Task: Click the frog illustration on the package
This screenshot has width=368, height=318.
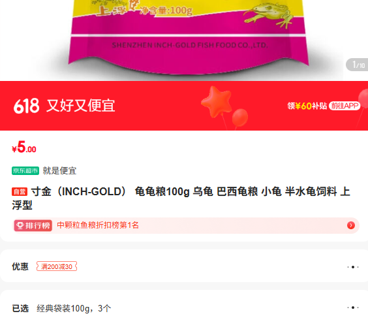Action: (x=269, y=15)
